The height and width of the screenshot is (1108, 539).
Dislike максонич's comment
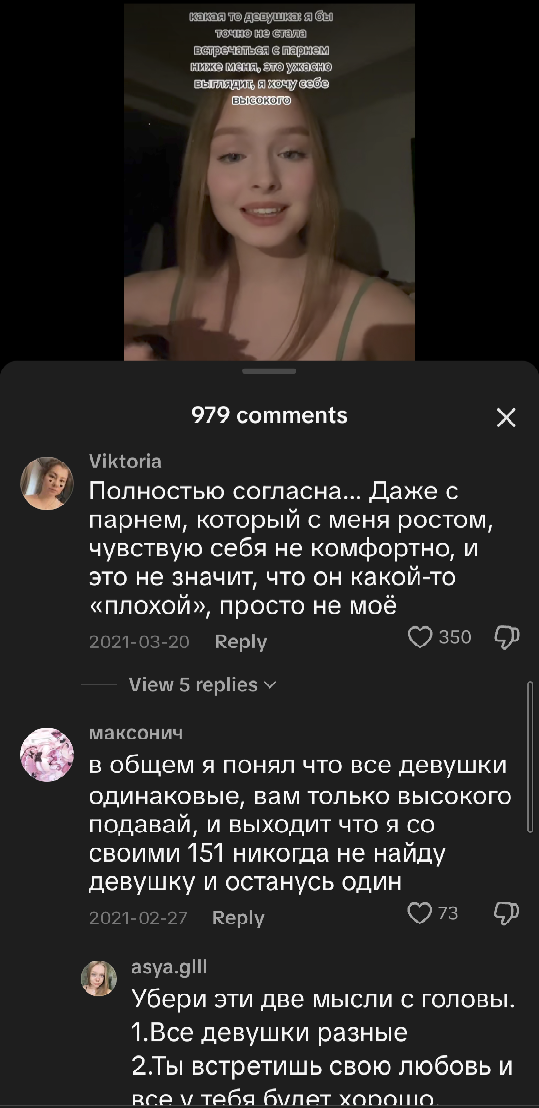pyautogui.click(x=507, y=914)
